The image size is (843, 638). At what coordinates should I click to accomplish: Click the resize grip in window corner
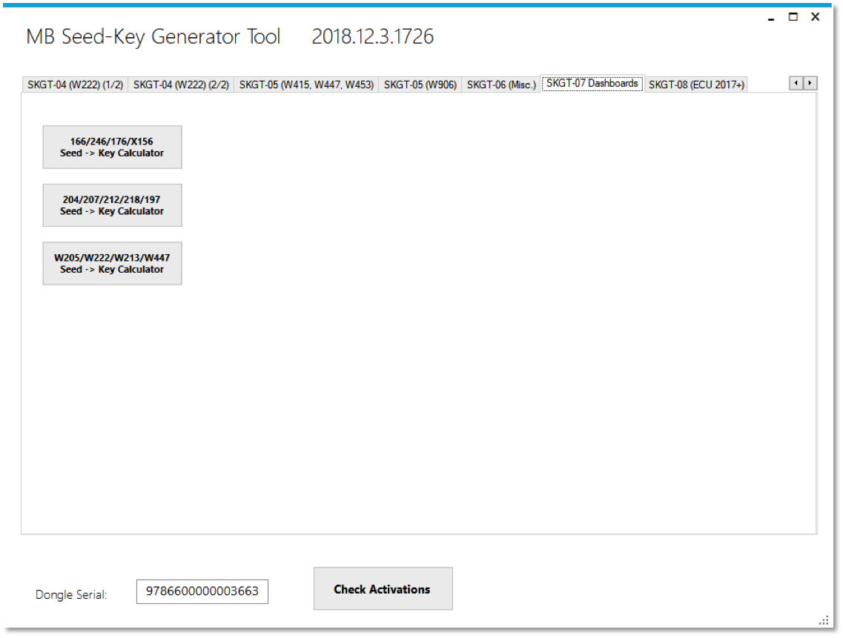[824, 620]
